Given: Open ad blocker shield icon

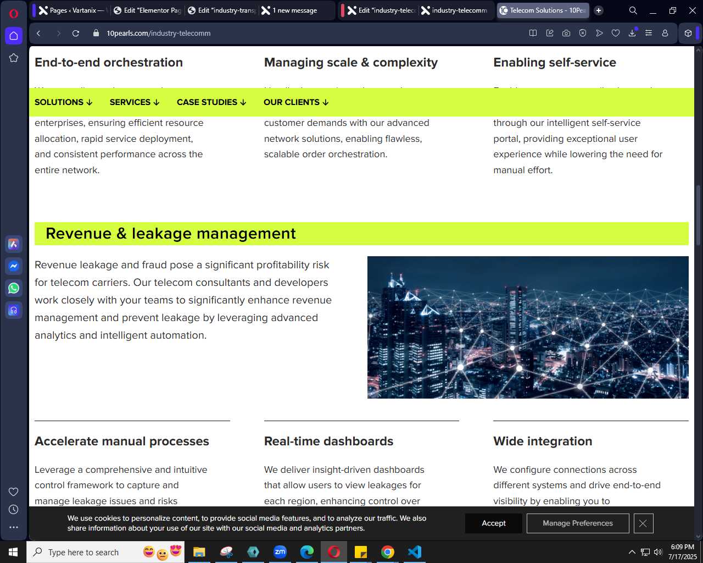Looking at the screenshot, I should pyautogui.click(x=583, y=34).
